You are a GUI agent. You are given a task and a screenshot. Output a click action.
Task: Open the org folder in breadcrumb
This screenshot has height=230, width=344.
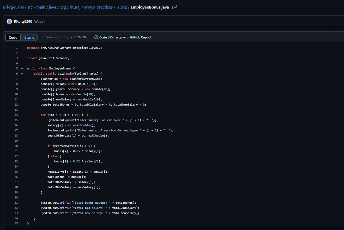point(63,7)
